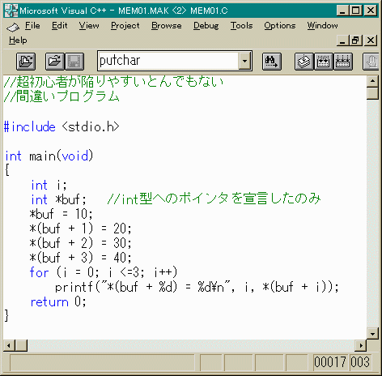Click the vertical scrollbar down arrow
The width and height of the screenshot is (382, 376).
click(x=372, y=333)
